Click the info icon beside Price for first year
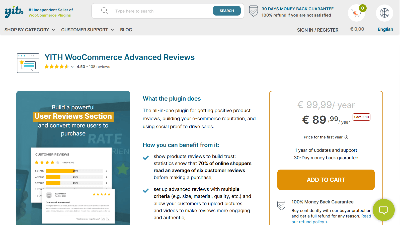 coord(346,137)
